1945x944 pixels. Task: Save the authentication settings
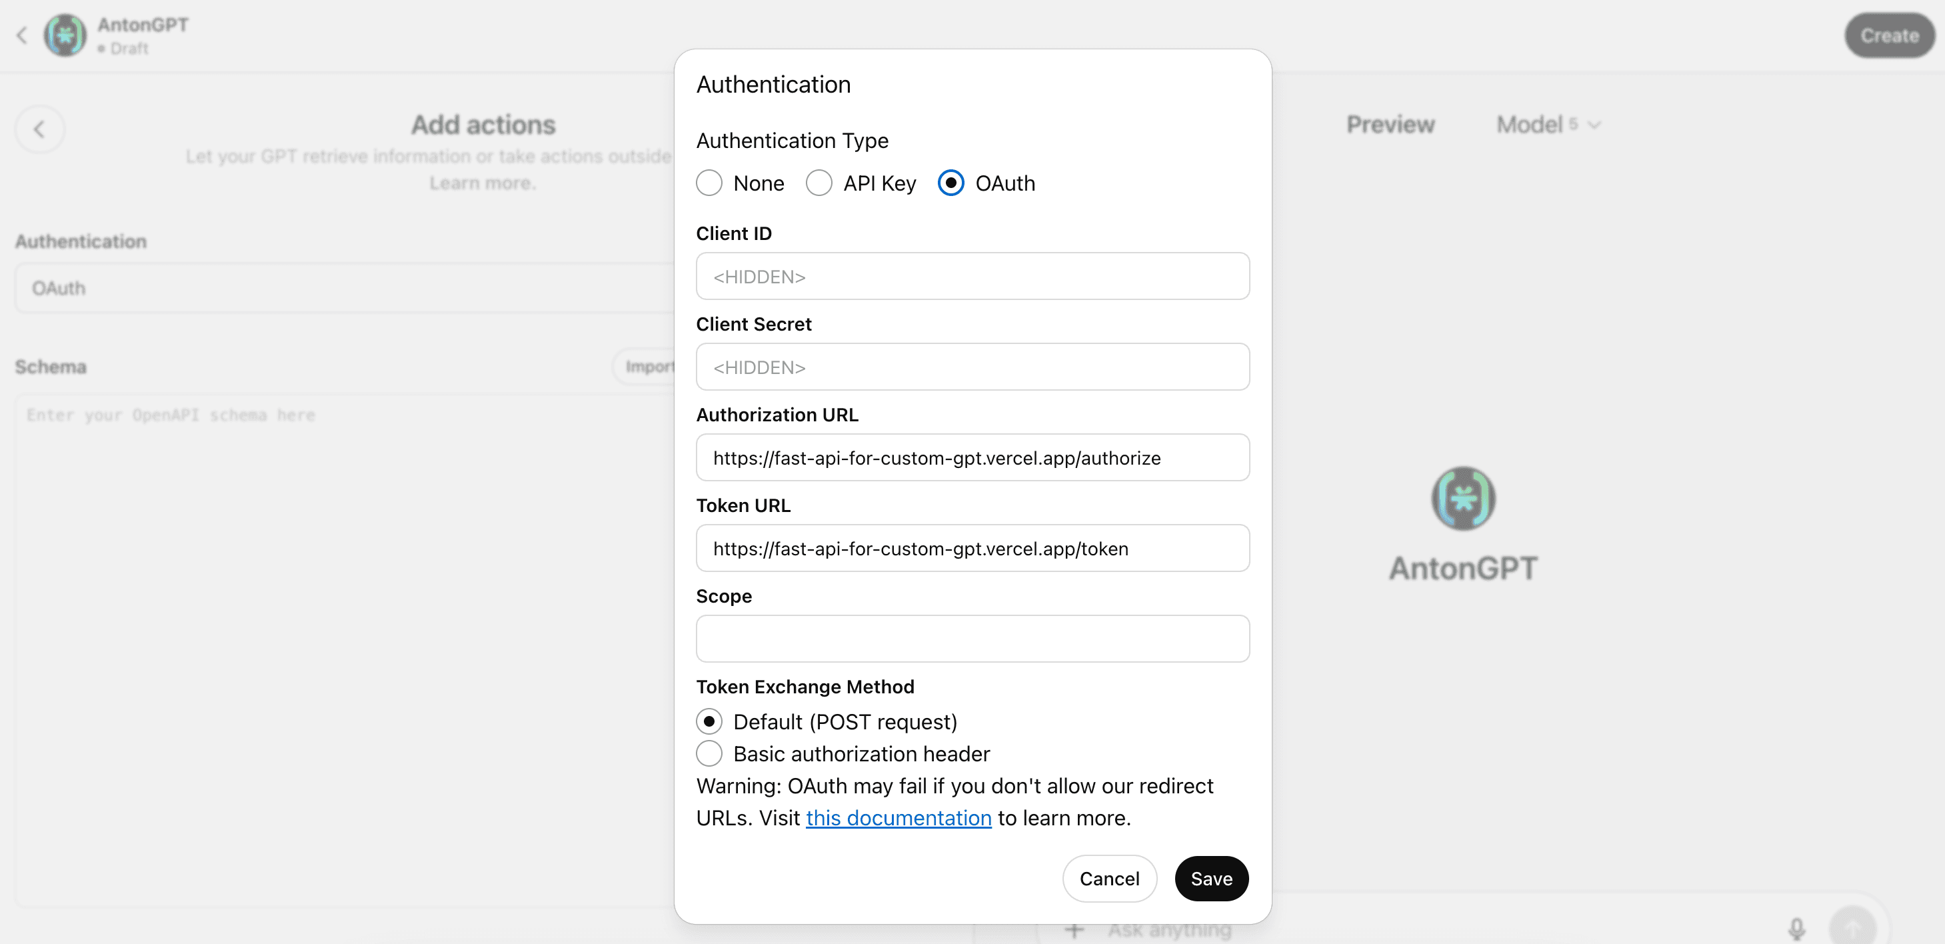point(1211,878)
